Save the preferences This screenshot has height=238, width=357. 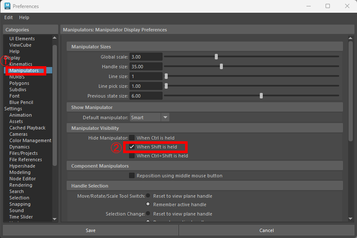point(90,230)
